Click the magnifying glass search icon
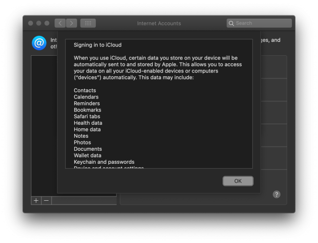 coord(231,23)
